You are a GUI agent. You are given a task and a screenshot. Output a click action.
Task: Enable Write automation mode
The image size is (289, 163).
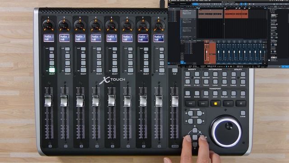pos(215,74)
